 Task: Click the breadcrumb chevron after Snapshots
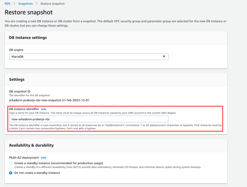pos(36,4)
